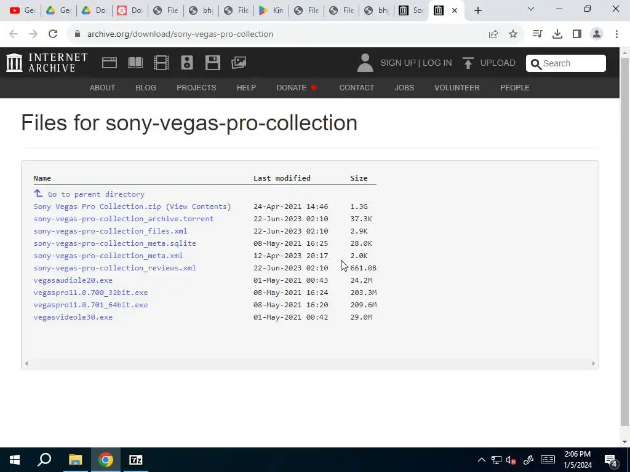
Task: Click the site lock icon in the address bar
Action: 78,34
